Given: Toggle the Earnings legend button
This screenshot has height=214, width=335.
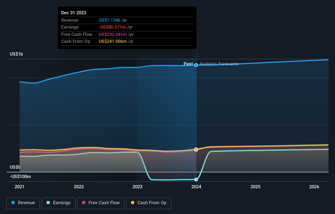Looking at the screenshot, I should (58, 203).
